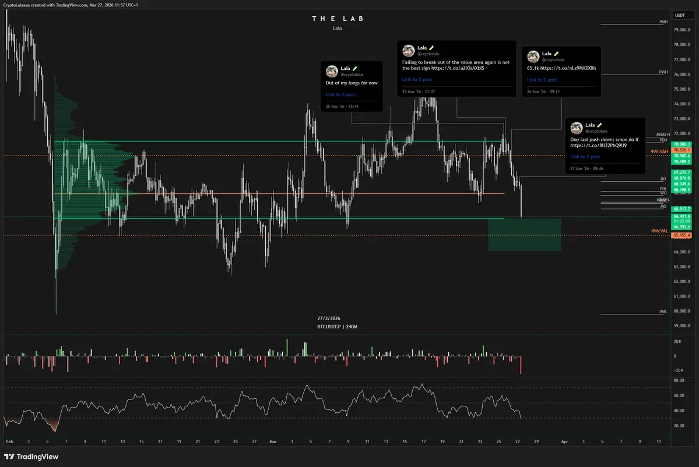Click the PWH level label
This screenshot has width=699, height=467.
663,72
